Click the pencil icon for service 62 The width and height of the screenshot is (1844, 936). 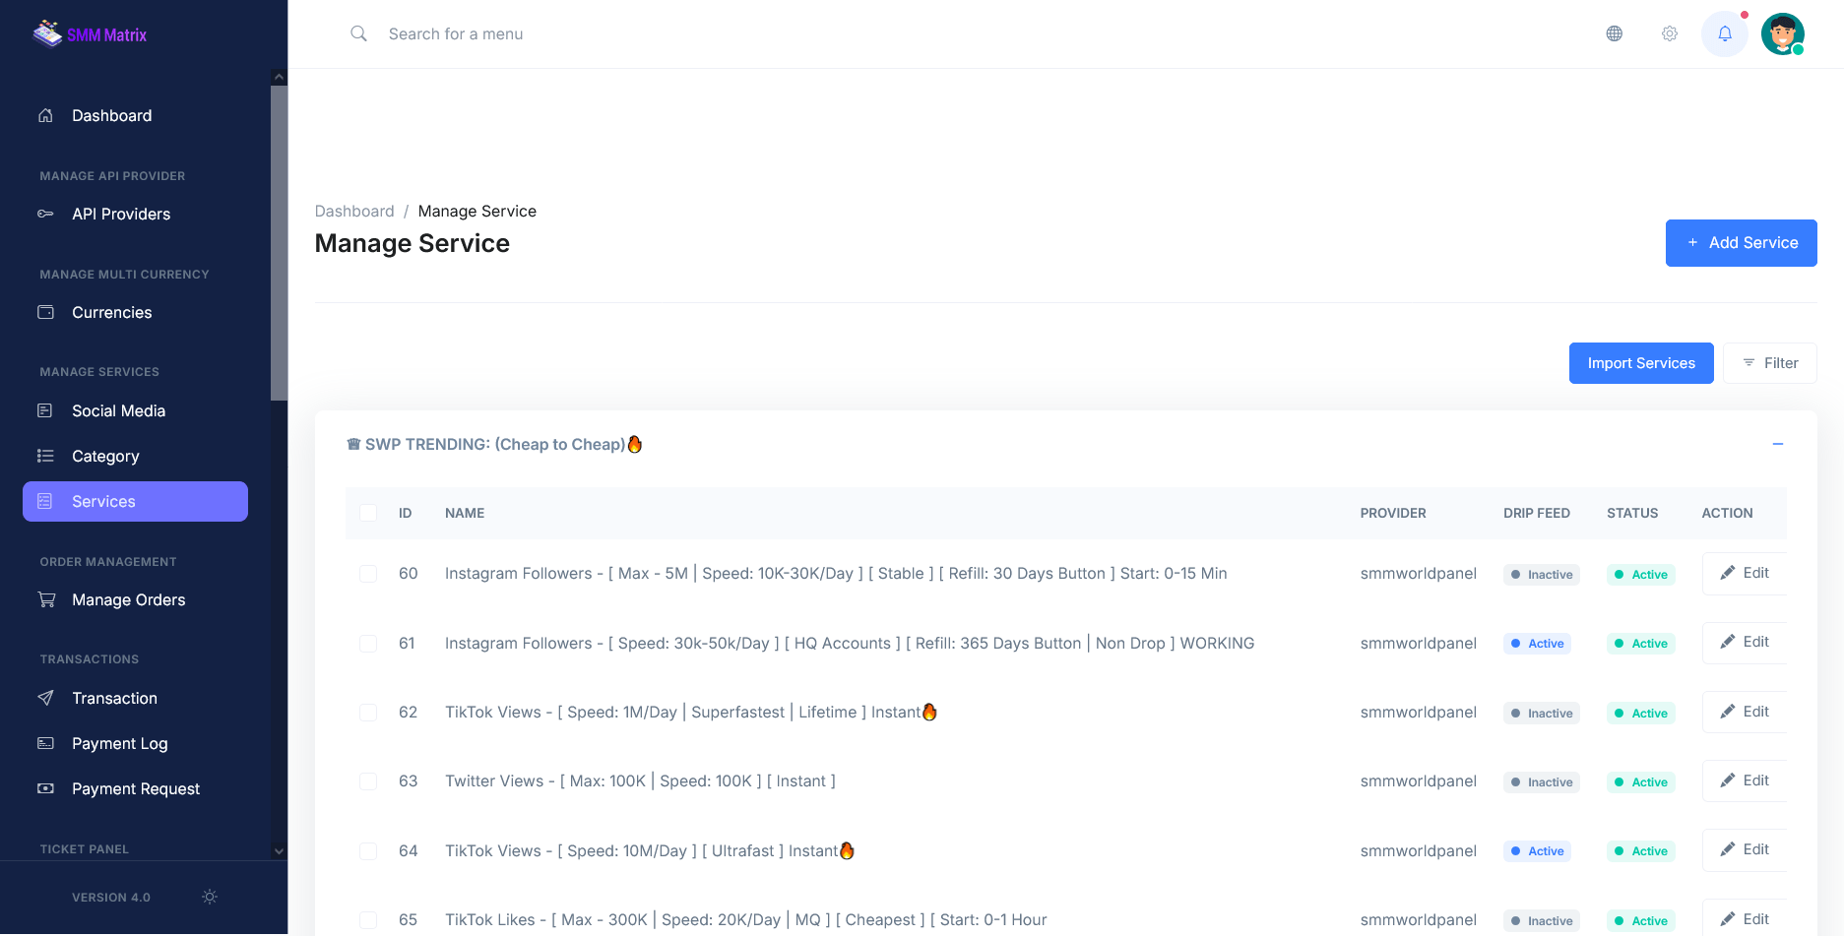point(1727,712)
